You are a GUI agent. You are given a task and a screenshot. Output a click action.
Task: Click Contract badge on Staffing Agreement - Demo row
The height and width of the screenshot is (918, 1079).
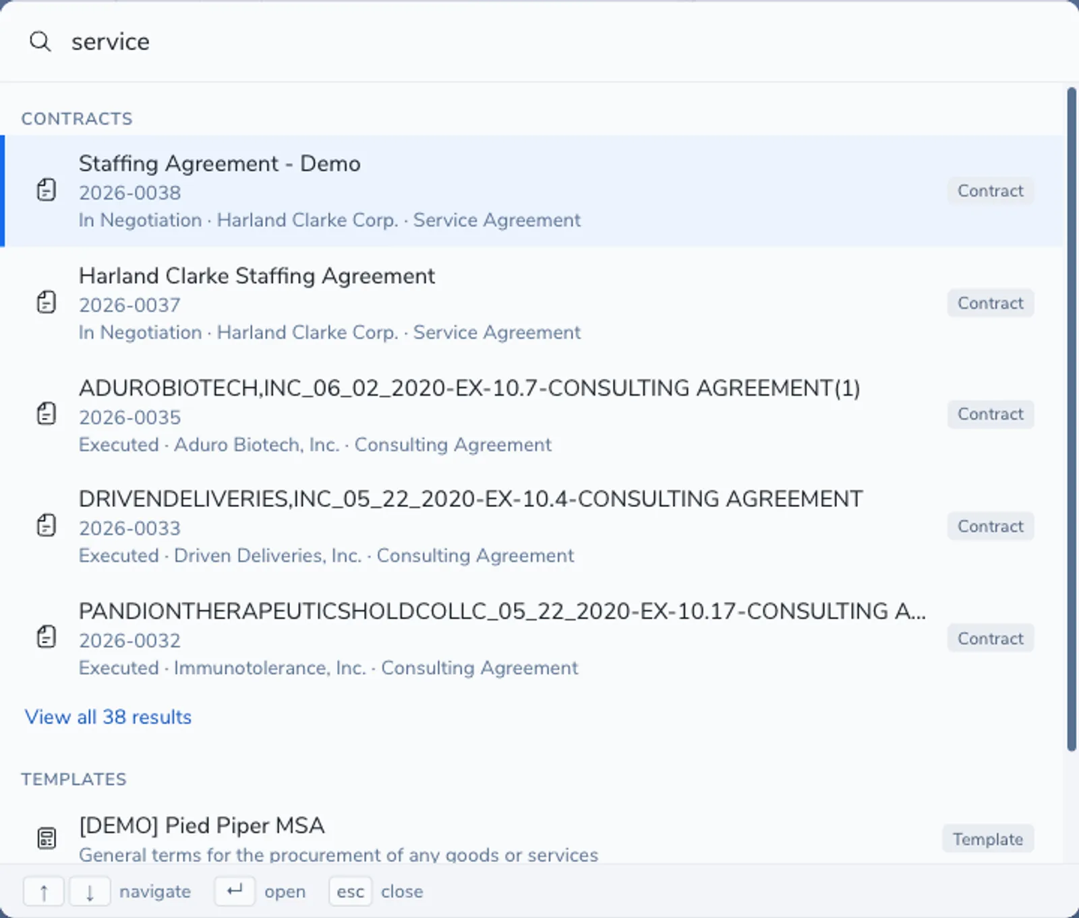click(x=990, y=191)
